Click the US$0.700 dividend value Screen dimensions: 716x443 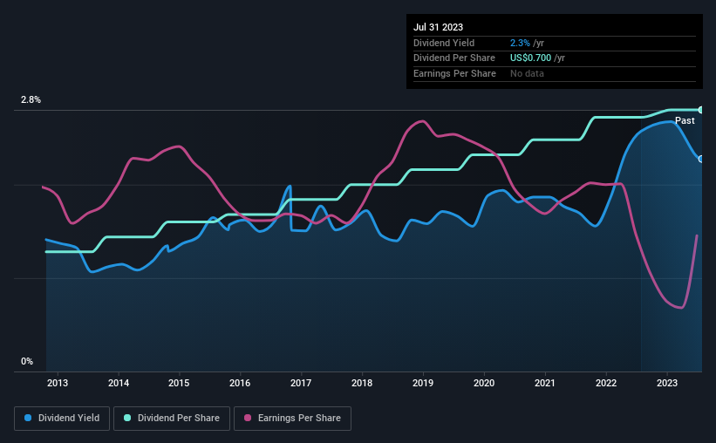[x=530, y=58]
